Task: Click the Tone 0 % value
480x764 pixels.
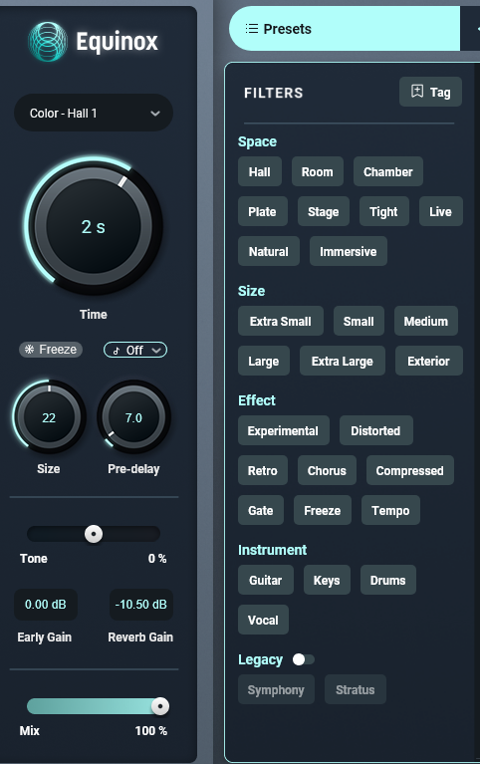Action: 157,559
